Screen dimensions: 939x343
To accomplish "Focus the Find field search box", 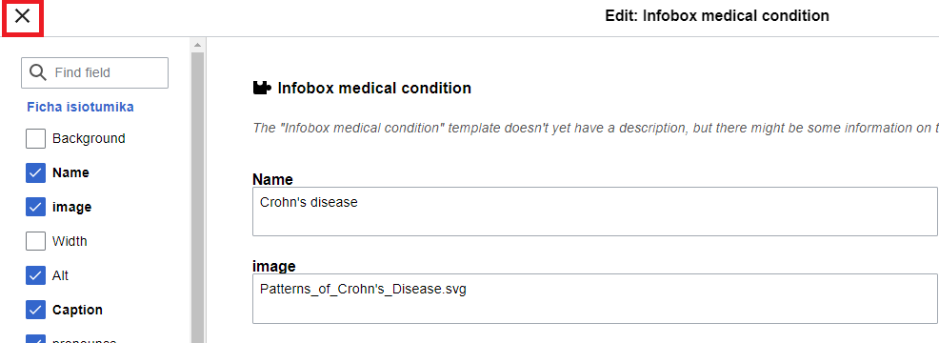I will (94, 72).
